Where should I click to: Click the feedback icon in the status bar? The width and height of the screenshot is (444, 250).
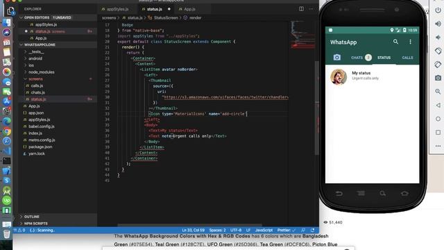tap(303, 230)
